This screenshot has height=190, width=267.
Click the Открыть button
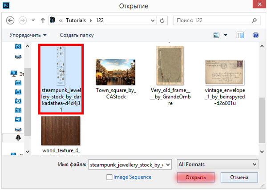[x=196, y=177]
